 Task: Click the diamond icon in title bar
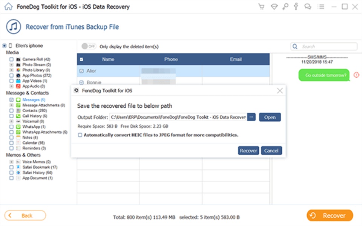pyautogui.click(x=274, y=7)
